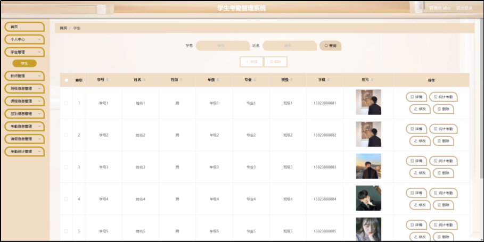Click 修改 for student 姓名3

coord(420,173)
